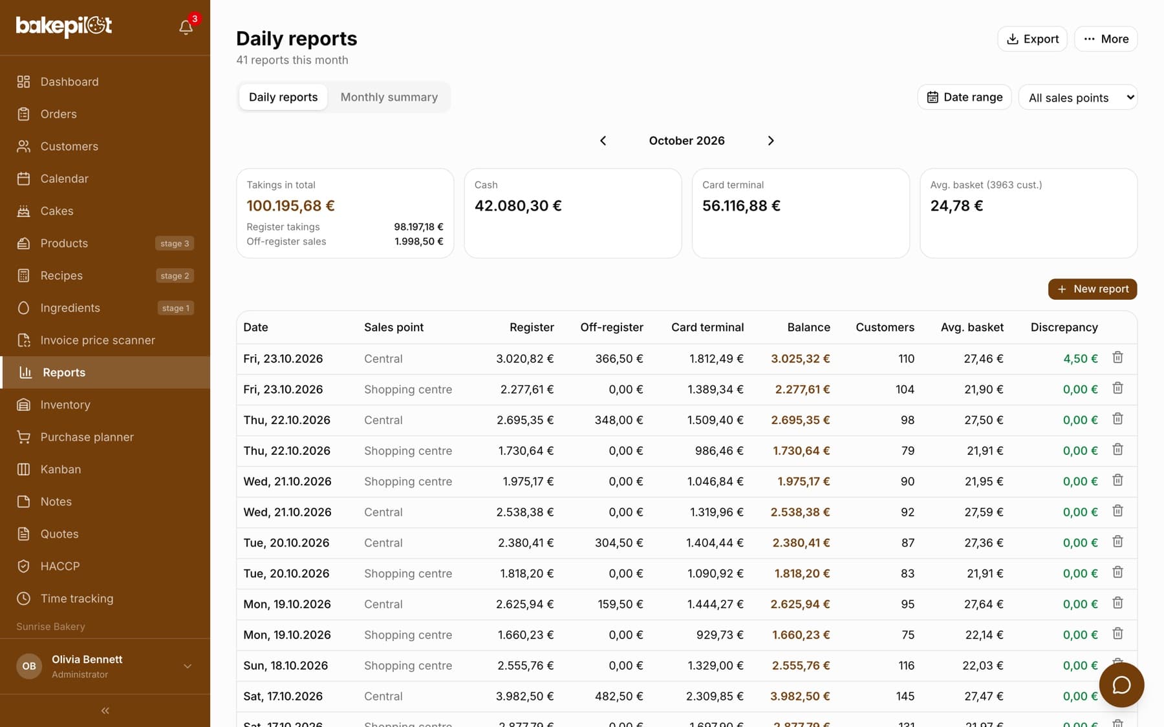Image resolution: width=1164 pixels, height=727 pixels.
Task: Click the Card terminal summary card
Action: coord(801,213)
